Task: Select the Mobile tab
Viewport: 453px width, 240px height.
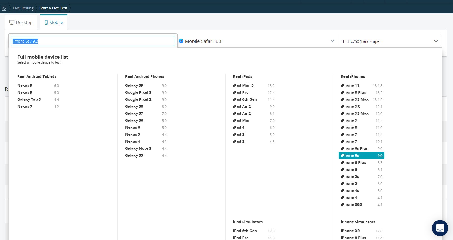Action: [x=54, y=22]
